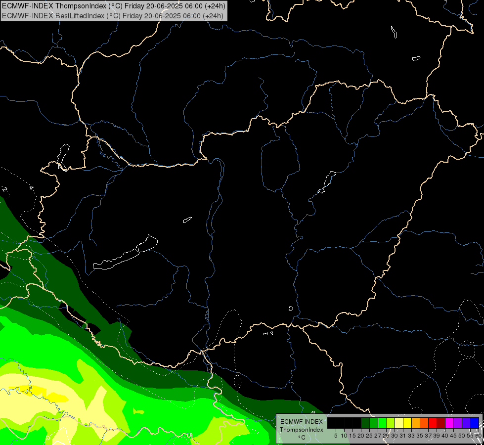Click the dark green 20-25 legend swatch

365,423
